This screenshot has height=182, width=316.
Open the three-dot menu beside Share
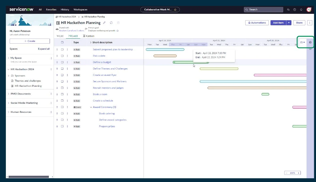pos(310,23)
